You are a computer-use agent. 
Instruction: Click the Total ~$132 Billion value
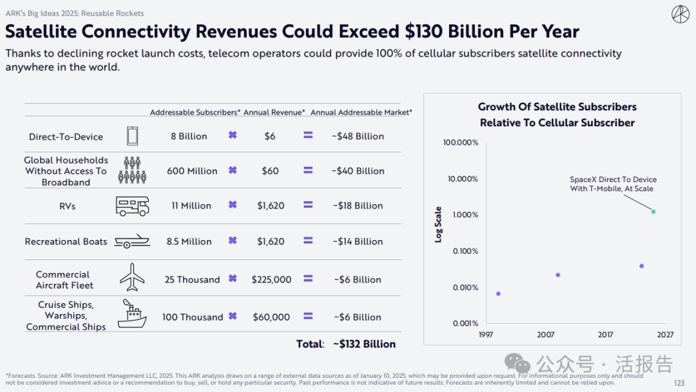(x=364, y=344)
